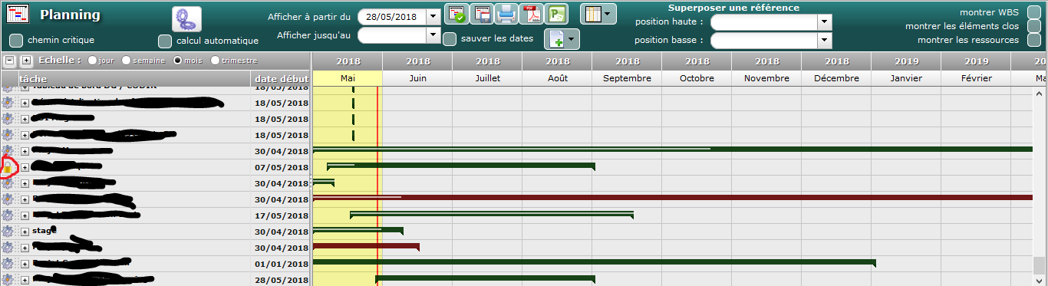Click the yellow lock icon on the task row
Screen dimensions: 1048x286
tap(8, 166)
